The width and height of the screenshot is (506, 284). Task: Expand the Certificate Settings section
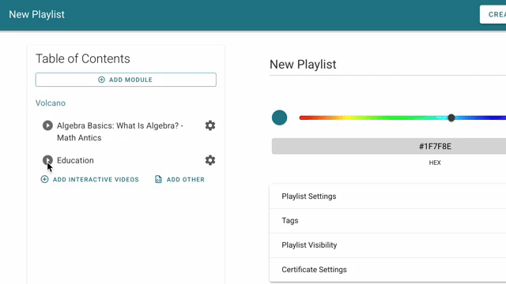[x=387, y=270]
